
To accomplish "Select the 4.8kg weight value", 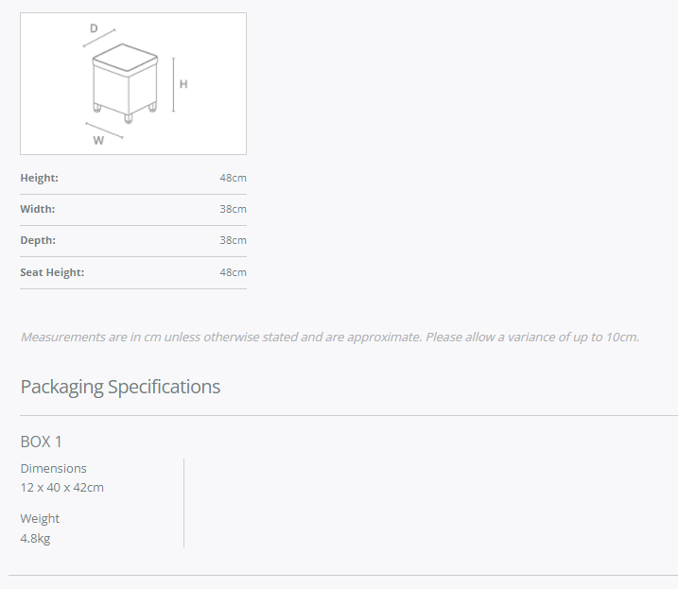I will pos(36,539).
